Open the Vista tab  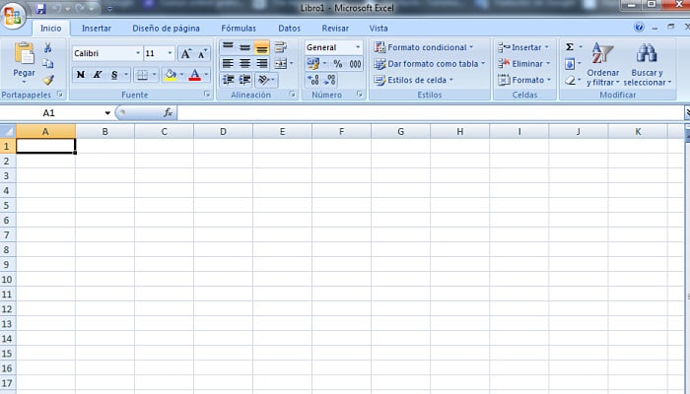click(x=379, y=29)
